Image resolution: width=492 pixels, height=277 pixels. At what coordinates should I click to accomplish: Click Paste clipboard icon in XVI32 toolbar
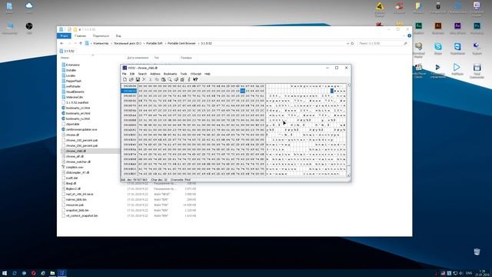point(163,79)
